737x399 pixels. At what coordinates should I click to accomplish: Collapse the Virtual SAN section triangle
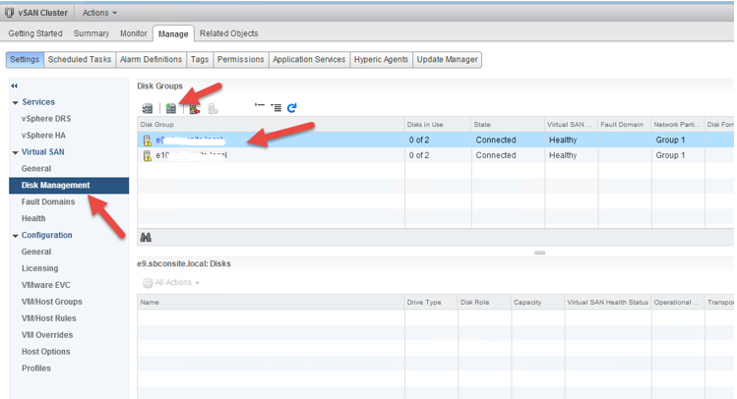tap(16, 152)
